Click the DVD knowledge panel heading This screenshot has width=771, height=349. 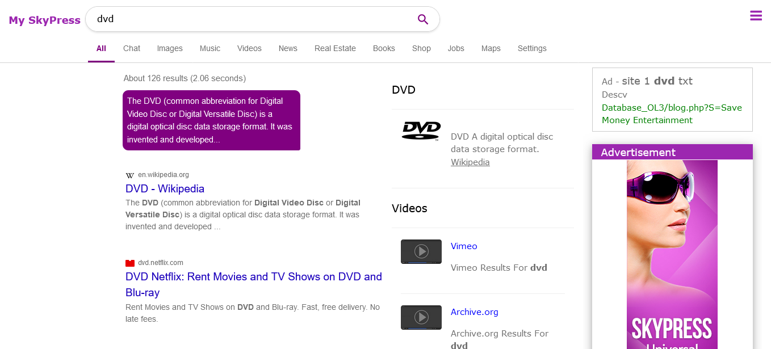tap(404, 90)
